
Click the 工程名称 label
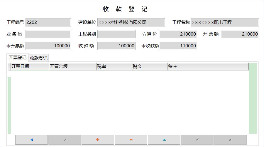(x=181, y=22)
